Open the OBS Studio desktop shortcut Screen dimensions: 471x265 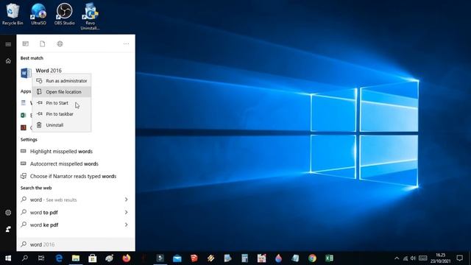point(64,14)
